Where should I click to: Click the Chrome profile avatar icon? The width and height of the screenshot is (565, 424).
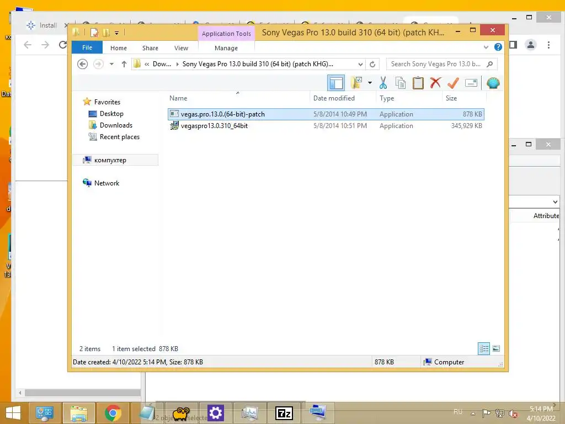pyautogui.click(x=530, y=45)
